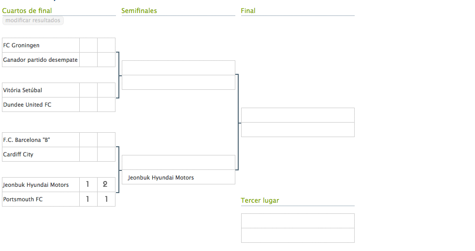This screenshot has width=475, height=251.
Task: Select the F.C. Barcelona "B" team cell
Action: point(41,140)
